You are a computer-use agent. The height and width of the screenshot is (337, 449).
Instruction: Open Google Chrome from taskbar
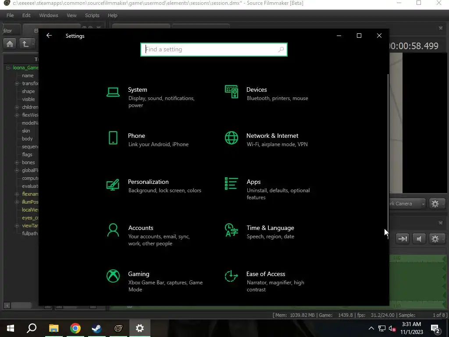[75, 328]
